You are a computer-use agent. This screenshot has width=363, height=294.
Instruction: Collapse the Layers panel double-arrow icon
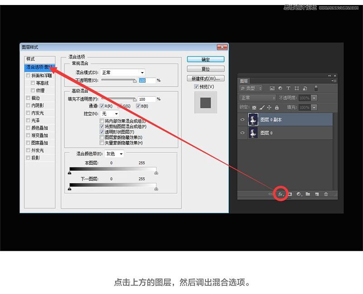click(329, 76)
